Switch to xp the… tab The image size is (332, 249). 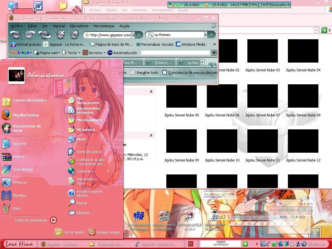click(189, 63)
